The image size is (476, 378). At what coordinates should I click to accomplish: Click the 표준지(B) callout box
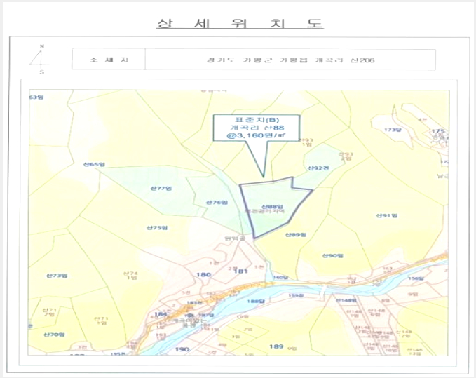tap(257, 128)
